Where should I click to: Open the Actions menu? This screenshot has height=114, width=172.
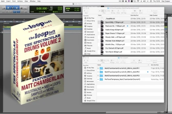20,1
